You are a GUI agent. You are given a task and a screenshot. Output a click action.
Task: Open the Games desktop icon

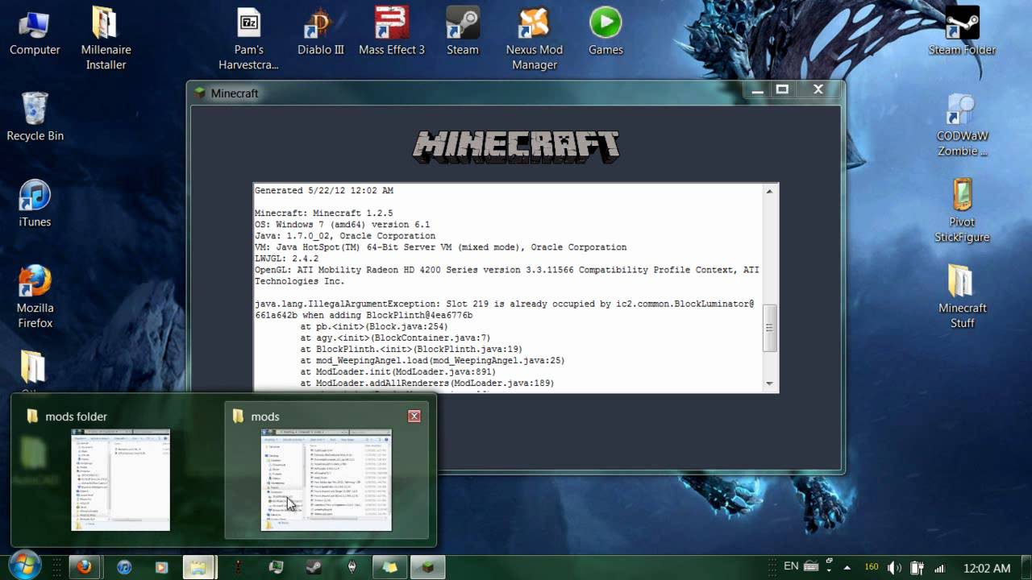605,32
